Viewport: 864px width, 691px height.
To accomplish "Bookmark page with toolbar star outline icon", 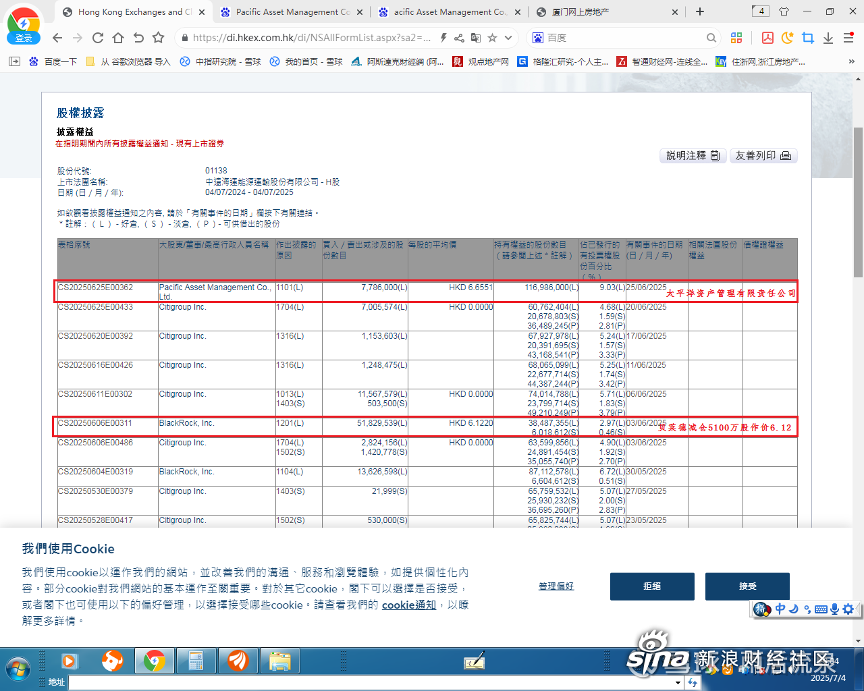I will click(159, 38).
